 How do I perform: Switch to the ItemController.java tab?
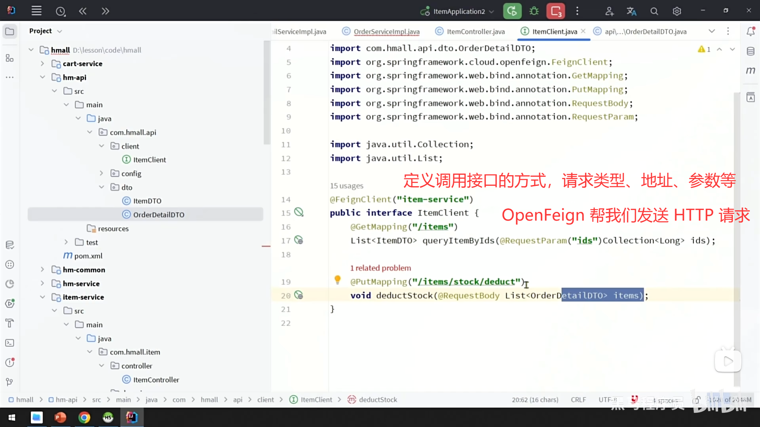click(x=475, y=32)
